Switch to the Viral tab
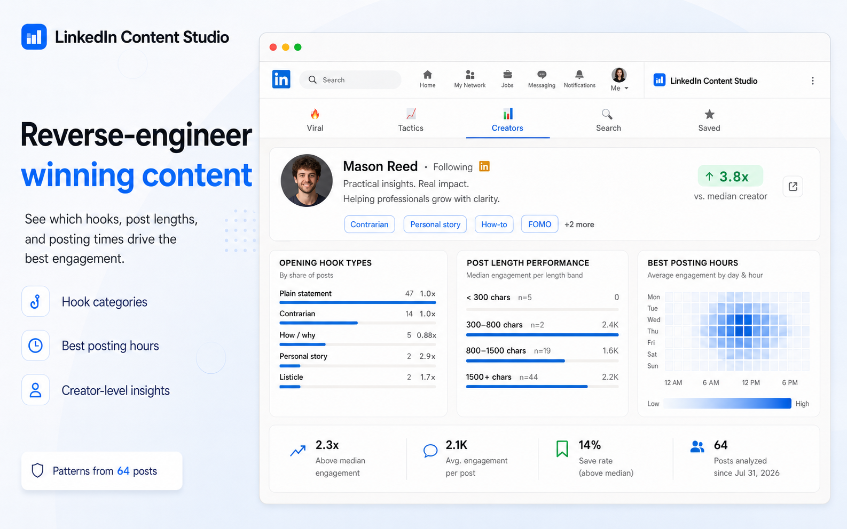Image resolution: width=847 pixels, height=529 pixels. (x=315, y=120)
